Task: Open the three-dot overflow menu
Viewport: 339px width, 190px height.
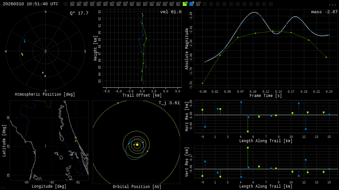Action: click(332, 4)
